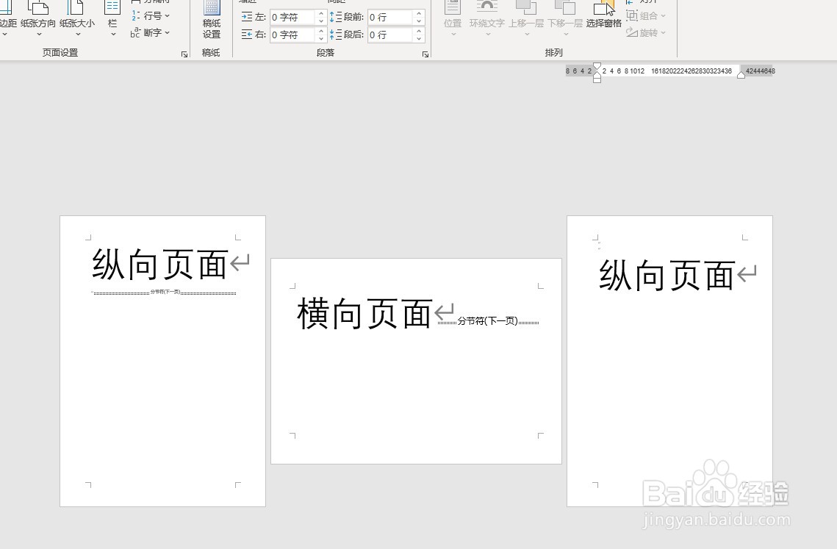This screenshot has width=837, height=549.
Task: Expand the 行号 (Line Numbers) dropdown arrow
Action: point(167,16)
